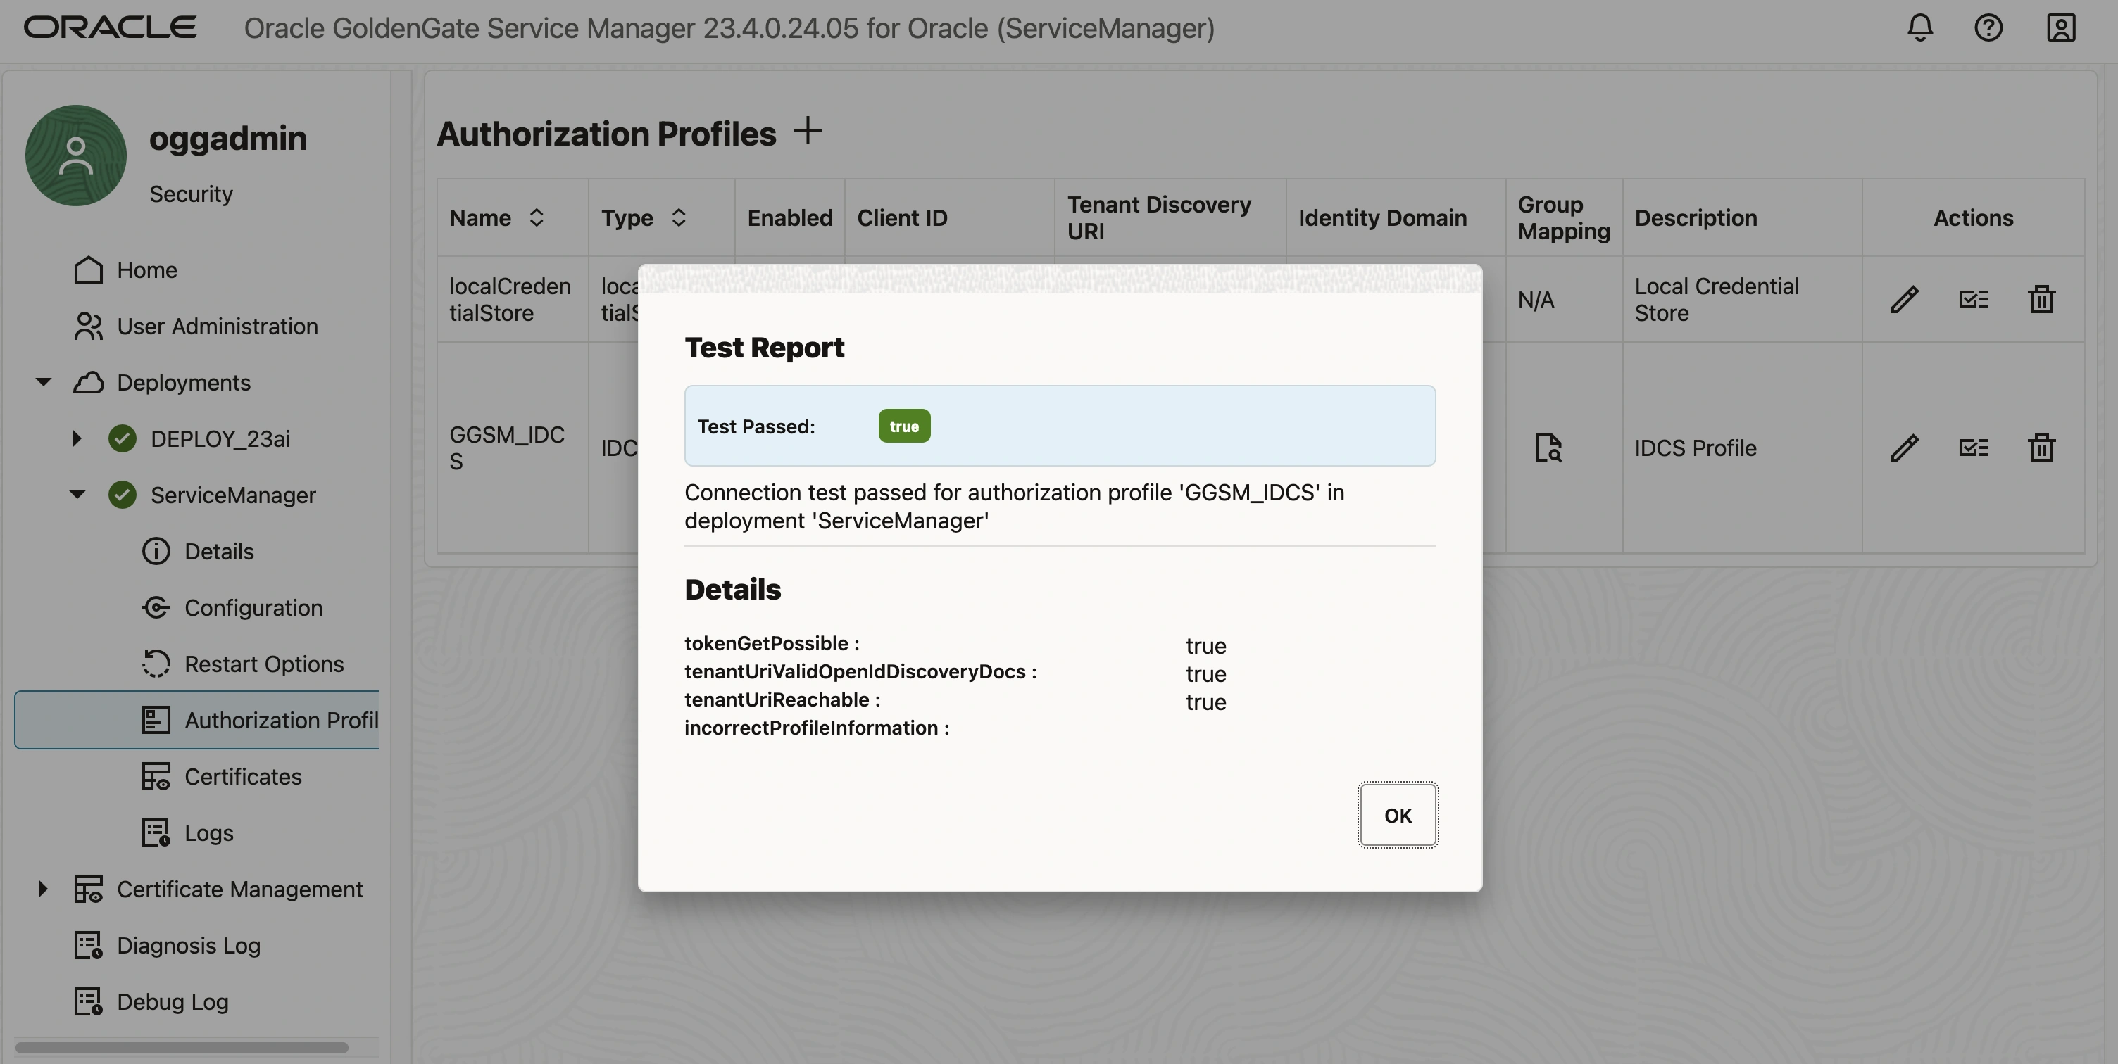Sort the table by Name column

[536, 217]
